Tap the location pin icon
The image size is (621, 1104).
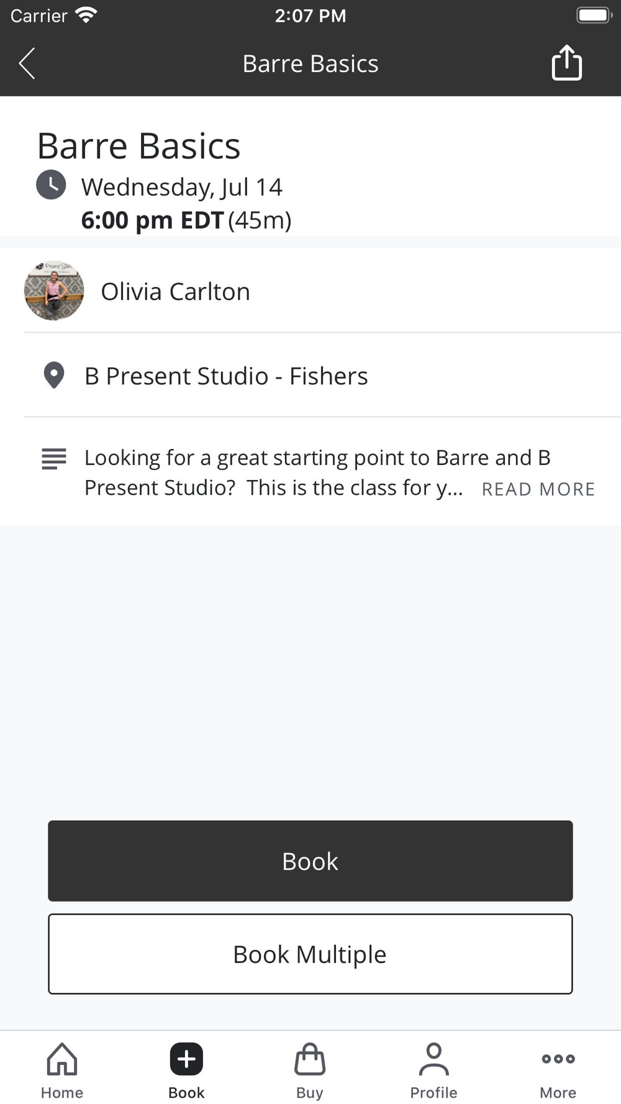[x=54, y=376]
